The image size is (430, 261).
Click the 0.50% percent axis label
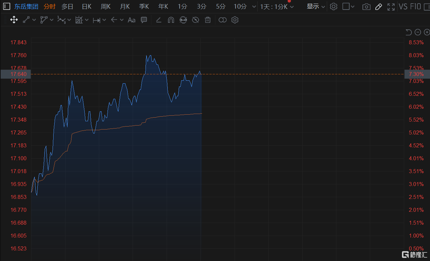[x=416, y=248]
